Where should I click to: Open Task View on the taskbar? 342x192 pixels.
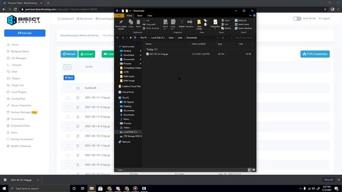click(83, 188)
